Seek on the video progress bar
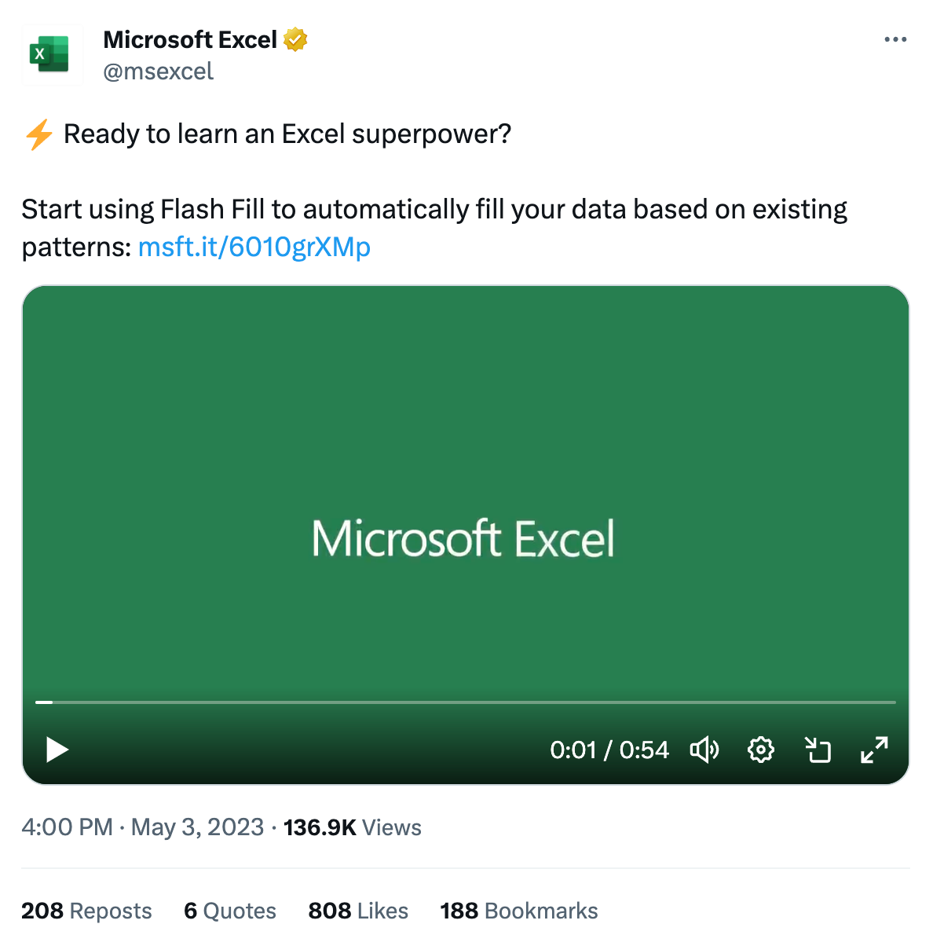 466,702
